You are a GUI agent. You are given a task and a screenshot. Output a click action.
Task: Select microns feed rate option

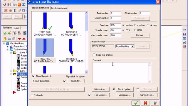tap(147, 25)
